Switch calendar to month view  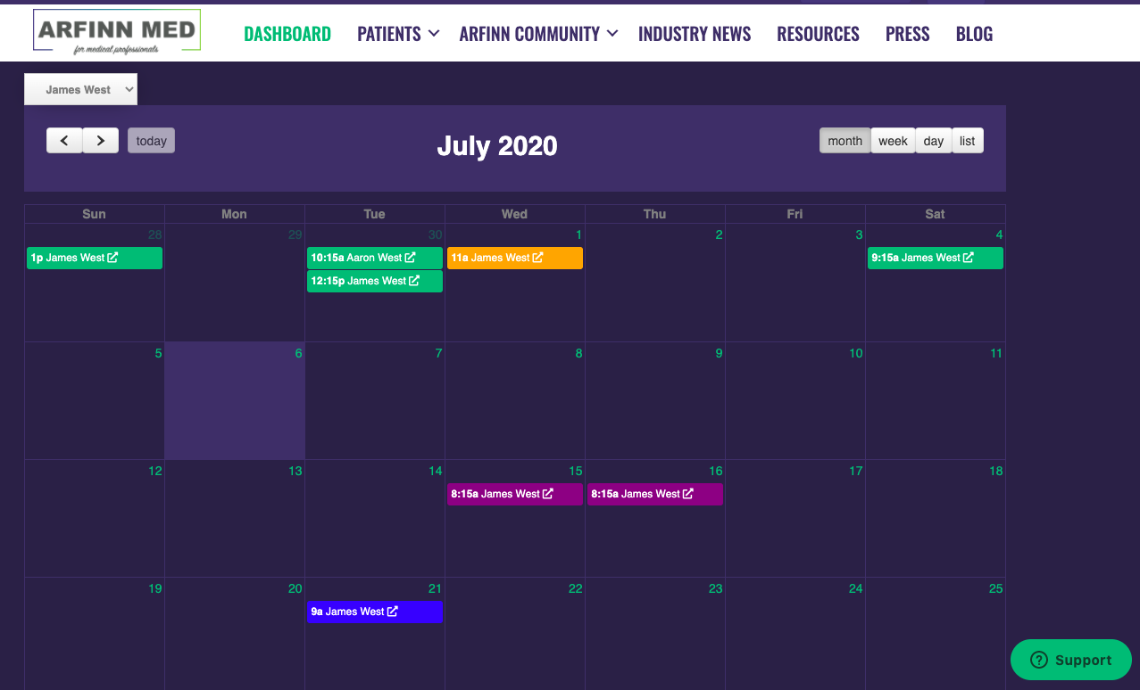pos(845,141)
